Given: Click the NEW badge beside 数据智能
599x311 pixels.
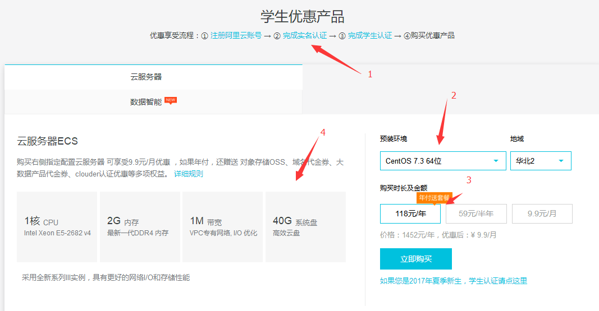Looking at the screenshot, I should click(170, 100).
